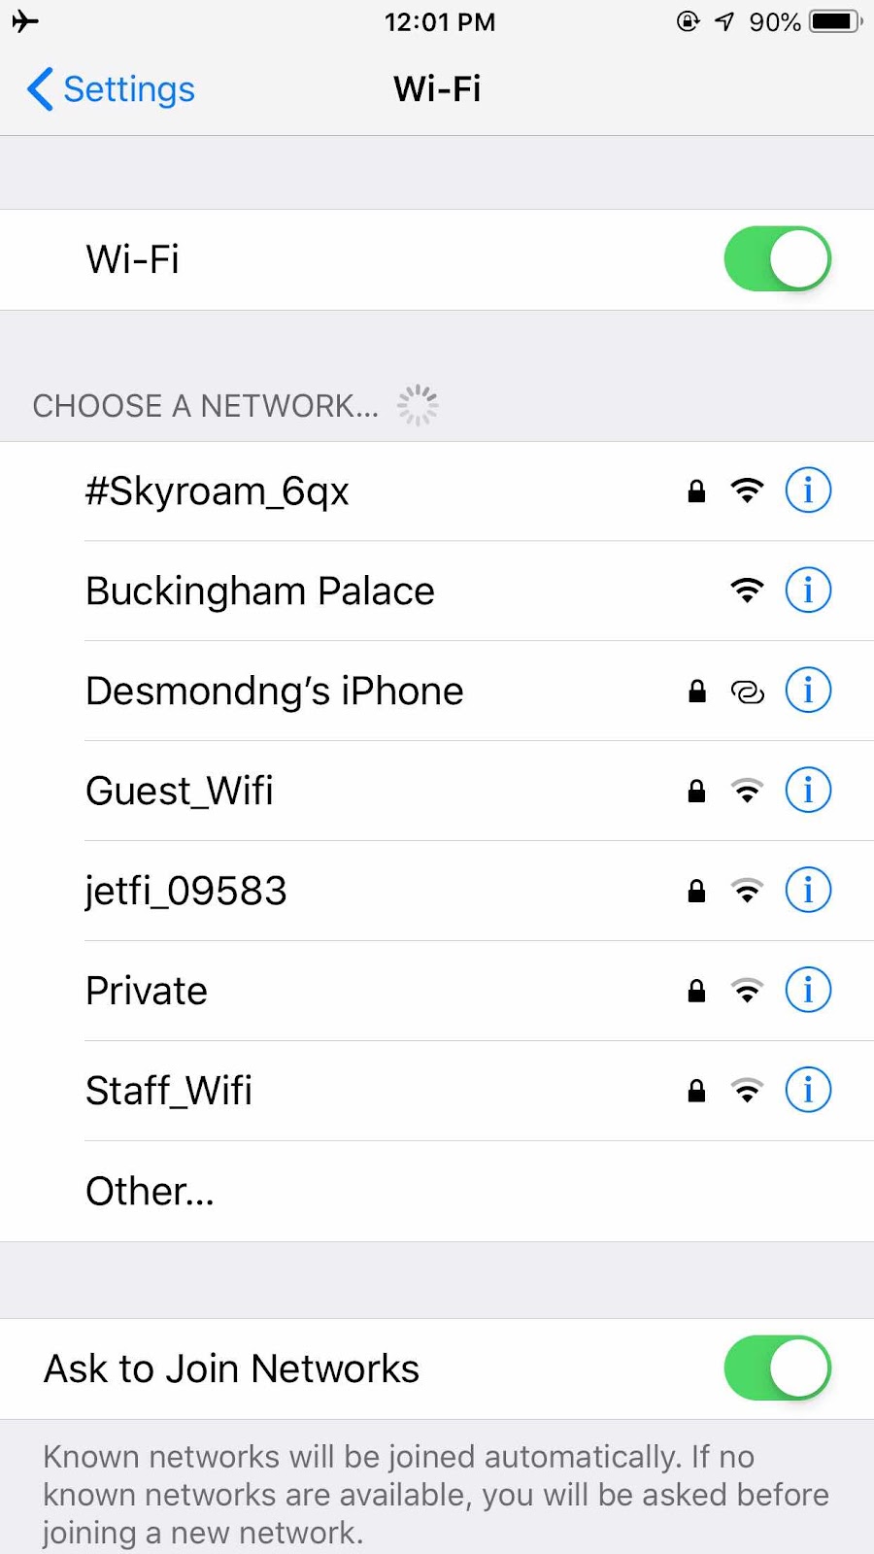Image resolution: width=874 pixels, height=1554 pixels.
Task: Tap the hotspot link icon for Desmondng's iPhone
Action: pos(747,692)
